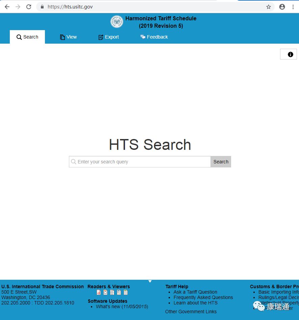Click the address bar URL

click(x=70, y=7)
